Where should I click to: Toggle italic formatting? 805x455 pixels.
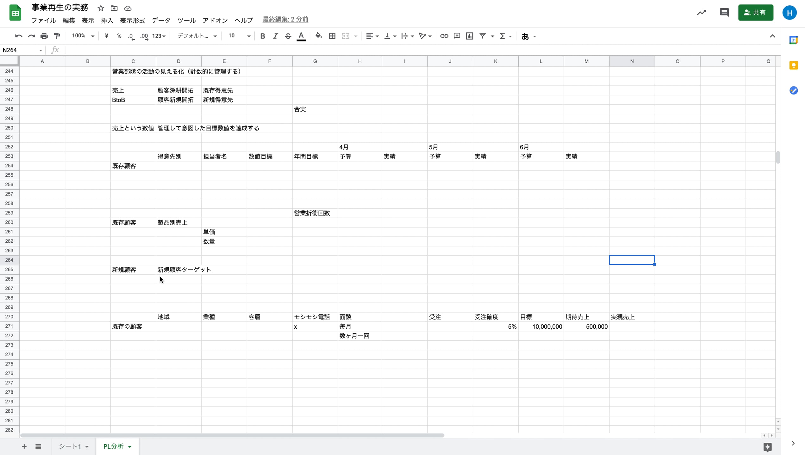coord(275,36)
